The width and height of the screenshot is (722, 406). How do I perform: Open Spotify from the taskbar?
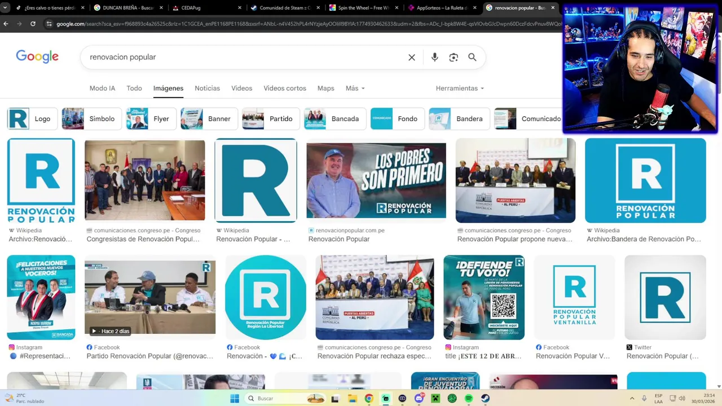pyautogui.click(x=469, y=399)
